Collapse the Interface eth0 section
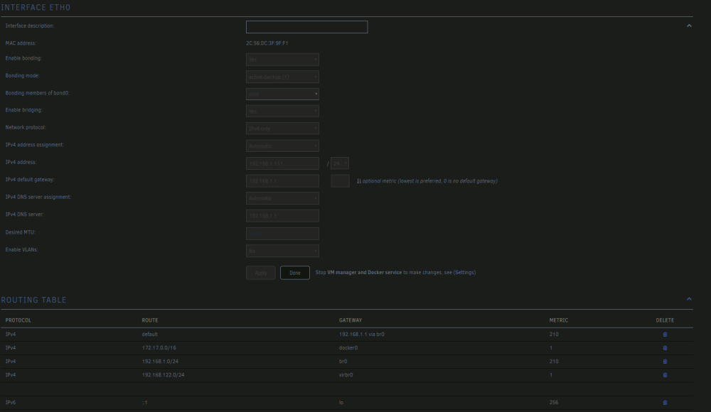Screen dimensions: 711x412 689,26
